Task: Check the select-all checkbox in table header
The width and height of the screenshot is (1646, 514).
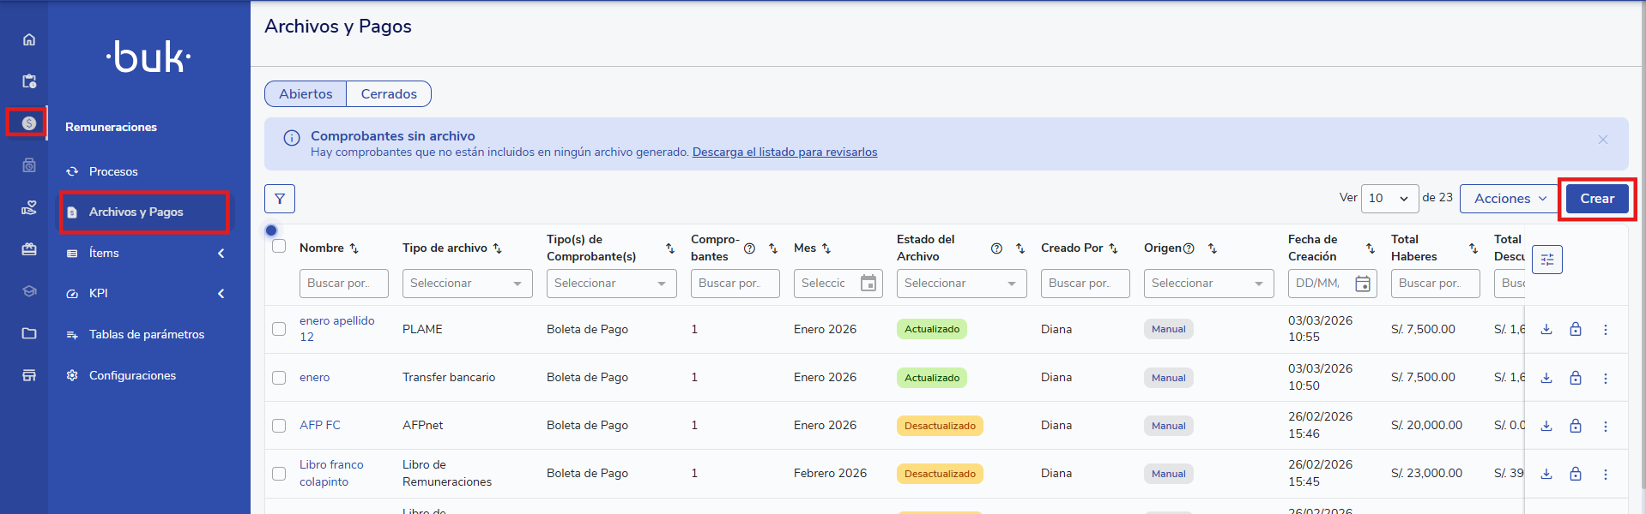Action: coord(279,247)
